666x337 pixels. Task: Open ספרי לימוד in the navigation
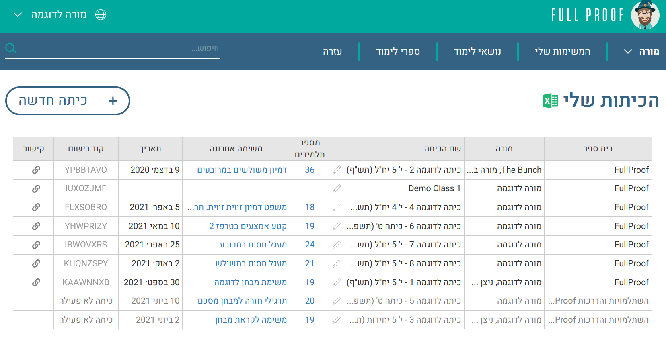coord(398,51)
